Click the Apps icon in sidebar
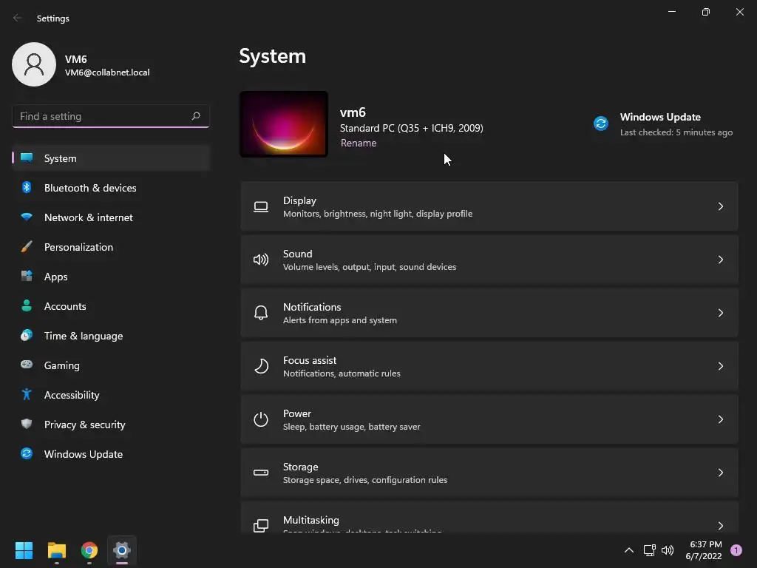This screenshot has width=757, height=568. pyautogui.click(x=27, y=277)
